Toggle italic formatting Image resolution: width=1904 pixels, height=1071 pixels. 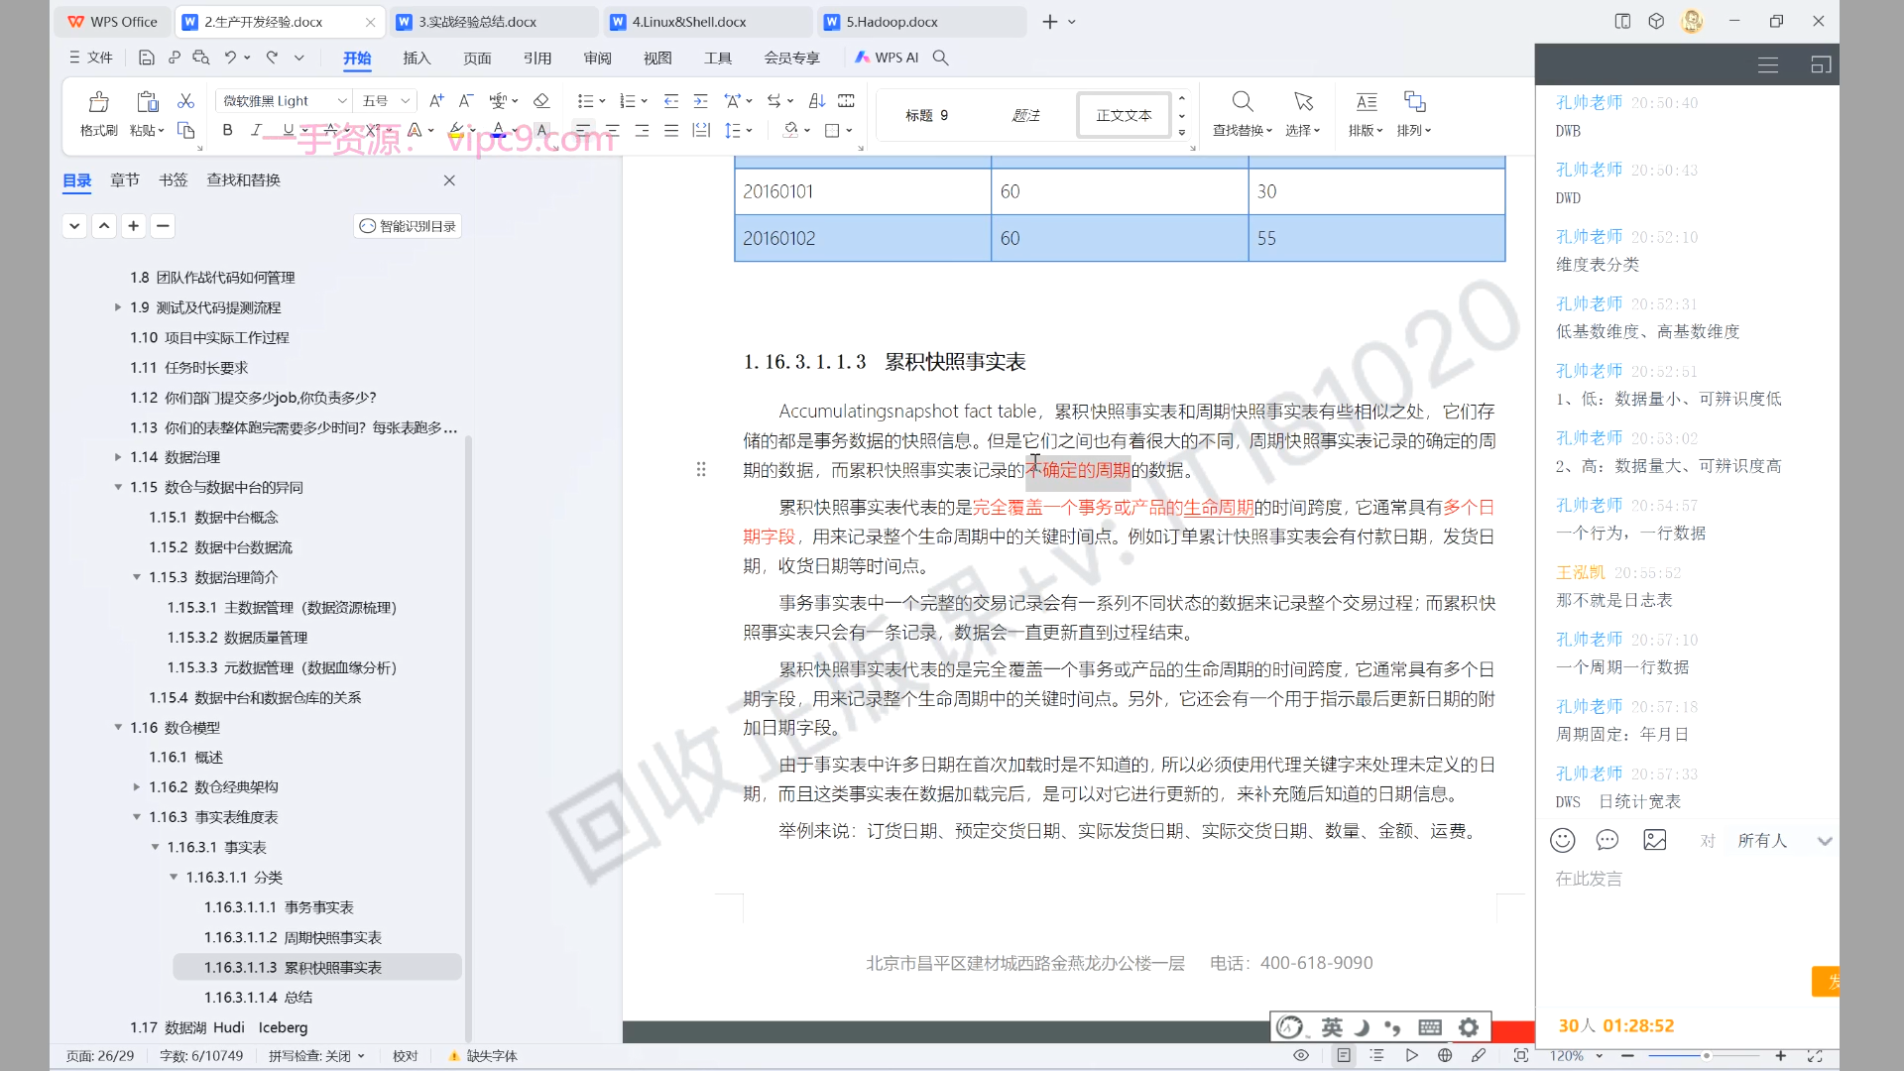point(256,130)
